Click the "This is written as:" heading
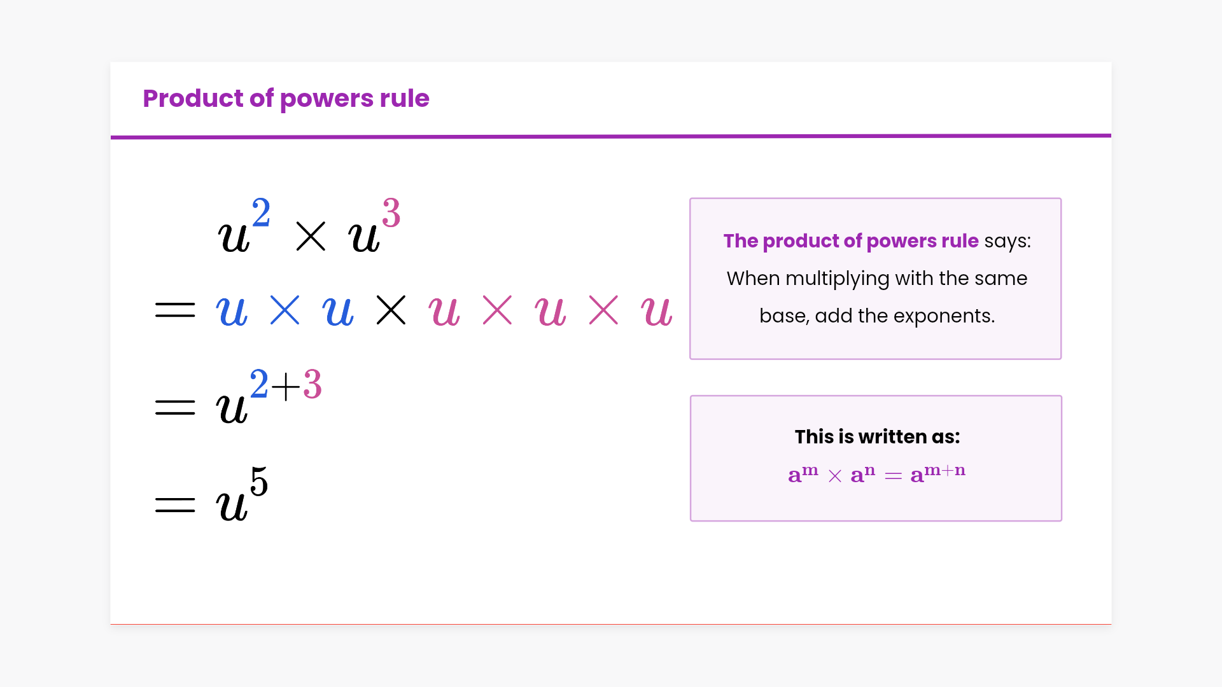The height and width of the screenshot is (687, 1222). [877, 437]
